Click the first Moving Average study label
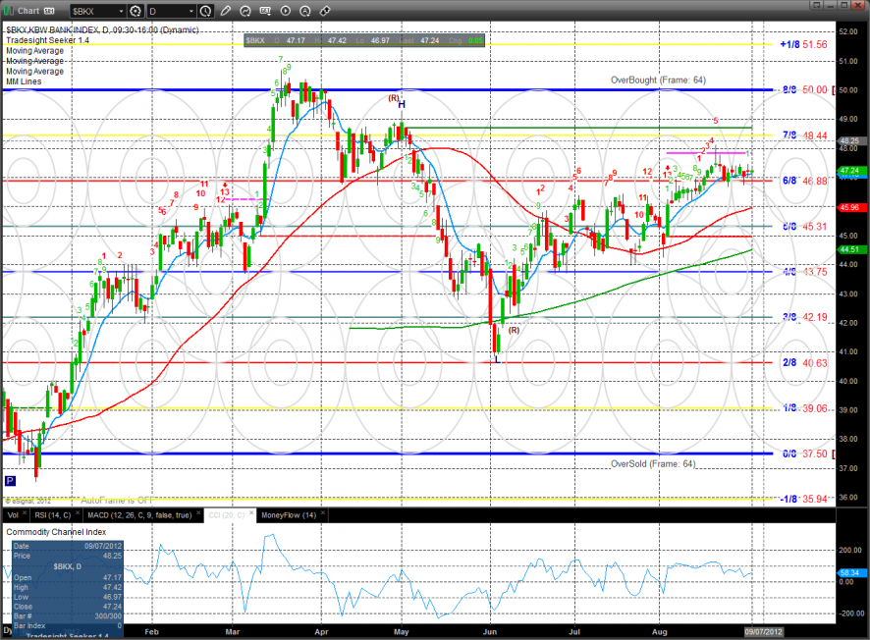 coord(35,50)
